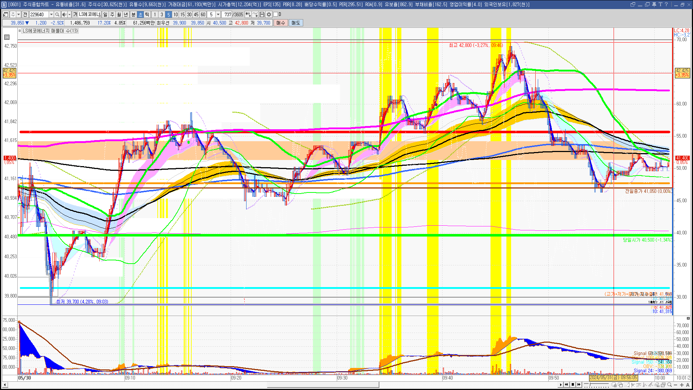Select the 일 (daily) period tab
Image resolution: width=693 pixels, height=390 pixels.
pyautogui.click(x=105, y=14)
